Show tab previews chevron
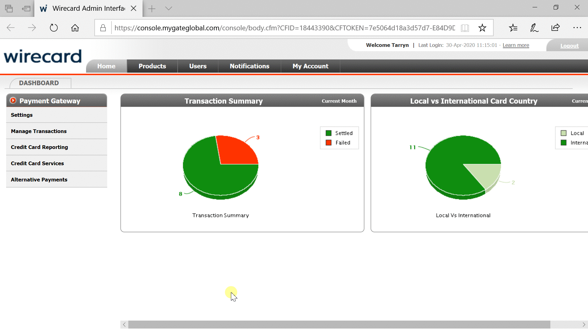 (169, 8)
